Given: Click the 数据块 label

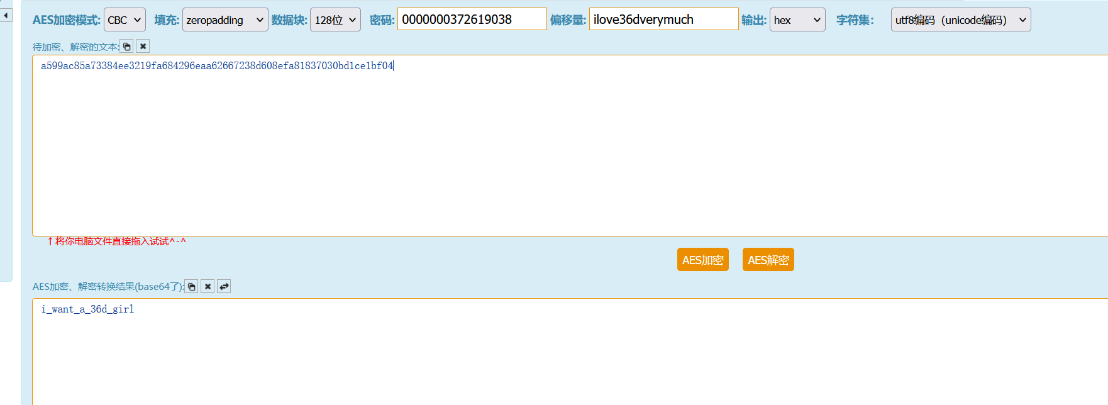Looking at the screenshot, I should point(289,20).
